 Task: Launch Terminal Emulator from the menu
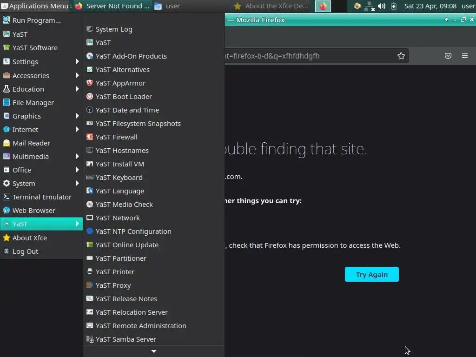tap(41, 197)
